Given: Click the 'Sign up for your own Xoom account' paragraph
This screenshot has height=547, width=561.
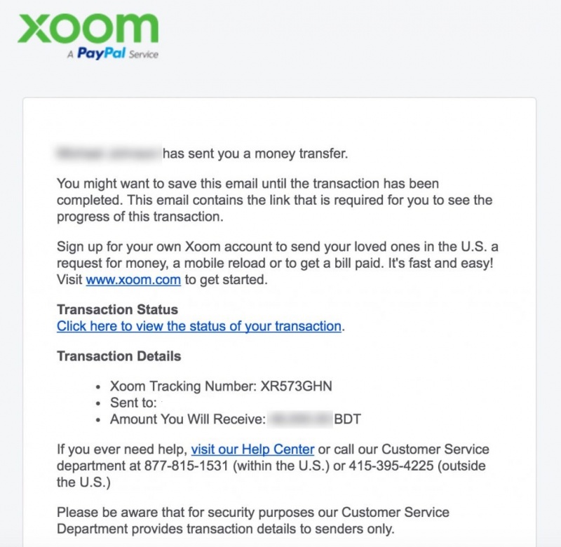Looking at the screenshot, I should tap(278, 263).
